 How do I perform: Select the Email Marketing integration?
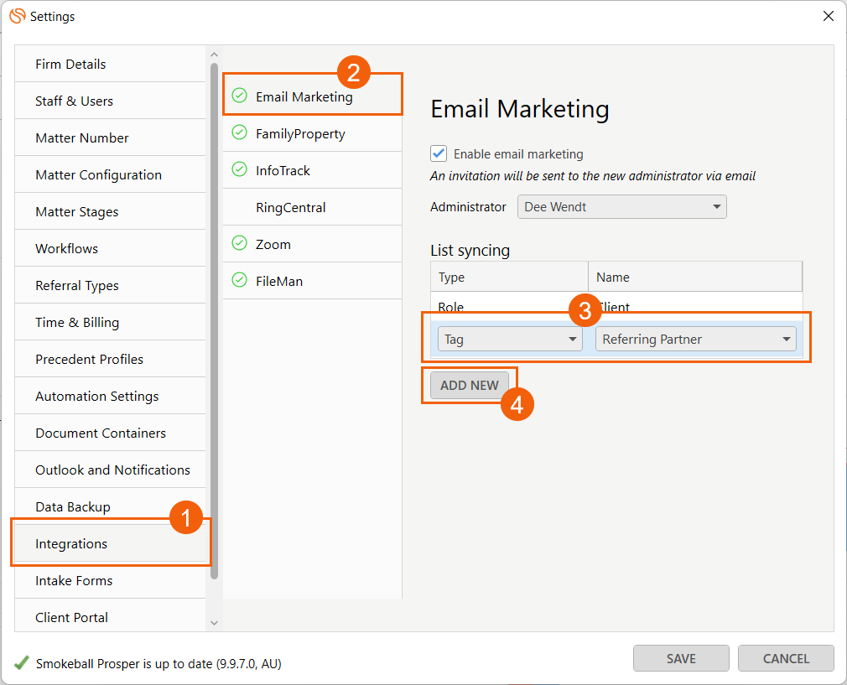pyautogui.click(x=312, y=96)
